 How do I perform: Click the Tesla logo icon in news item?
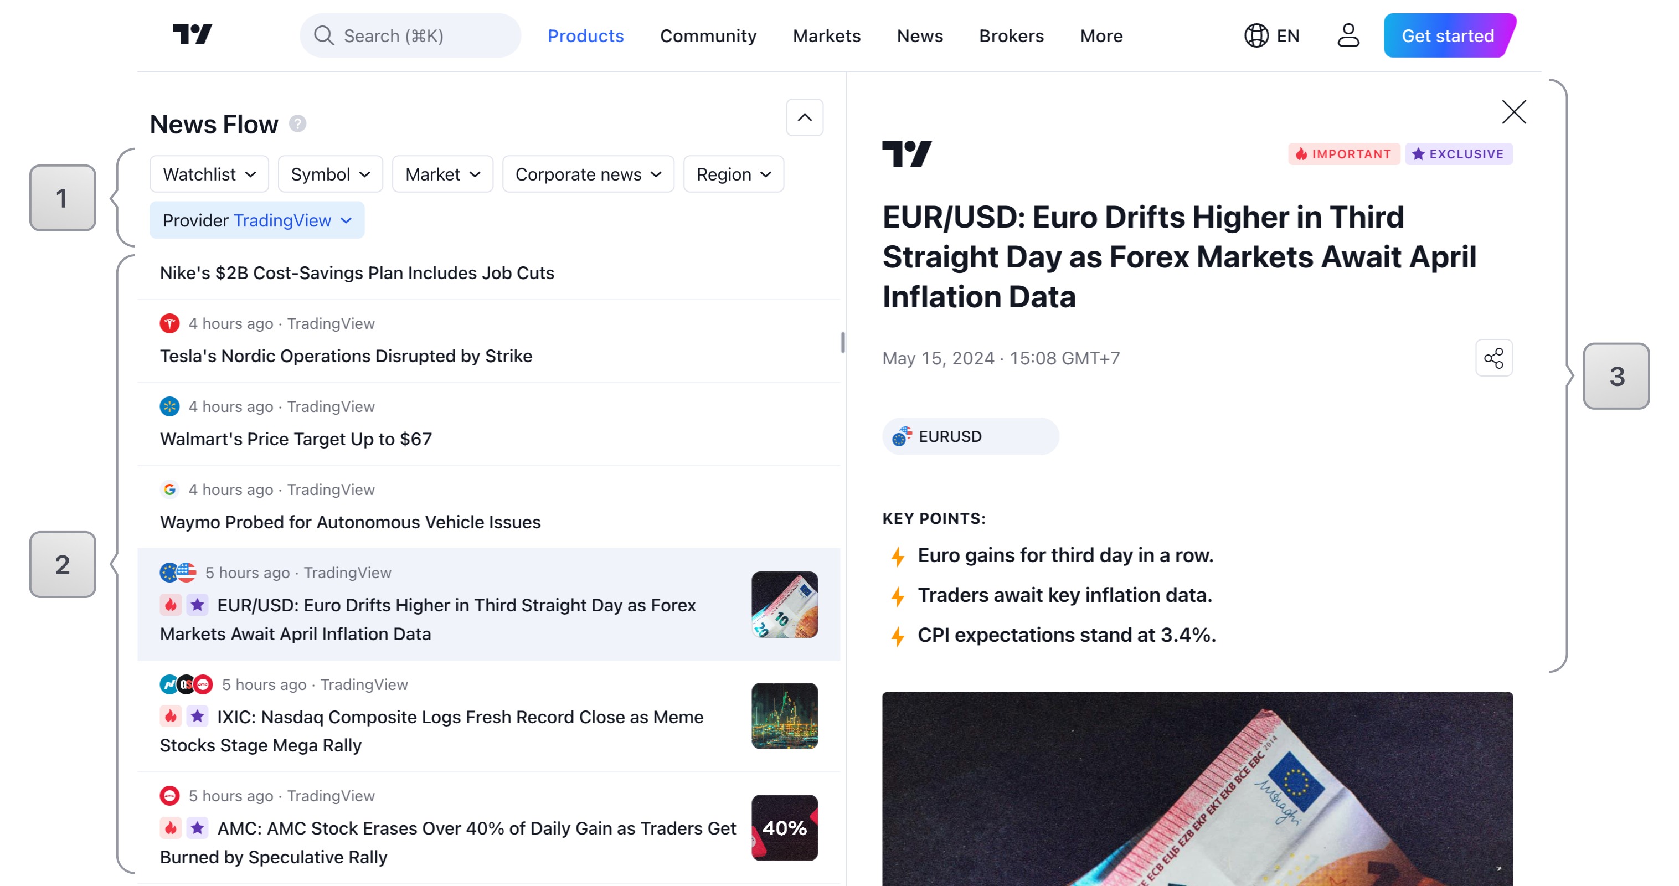169,323
